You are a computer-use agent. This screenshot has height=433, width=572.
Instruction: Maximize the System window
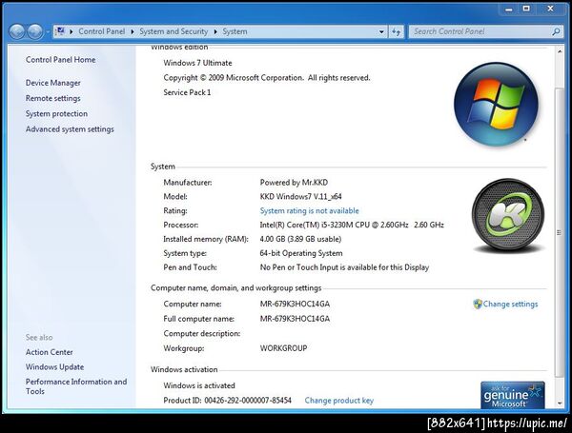[x=526, y=9]
